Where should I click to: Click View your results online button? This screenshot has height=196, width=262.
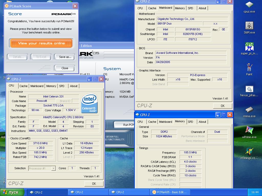click(41, 43)
